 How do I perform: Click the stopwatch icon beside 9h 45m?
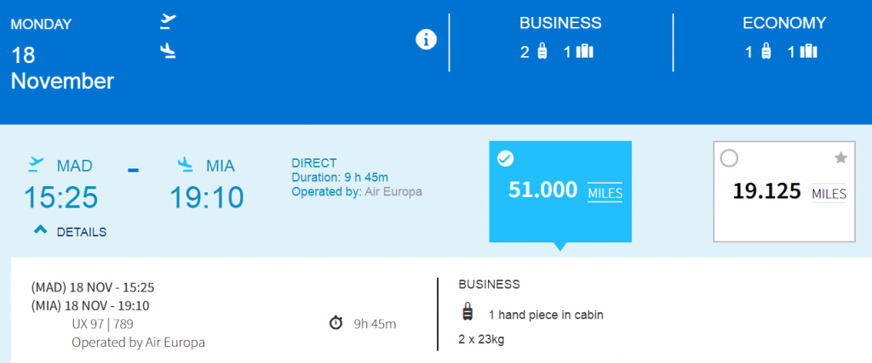(x=336, y=323)
